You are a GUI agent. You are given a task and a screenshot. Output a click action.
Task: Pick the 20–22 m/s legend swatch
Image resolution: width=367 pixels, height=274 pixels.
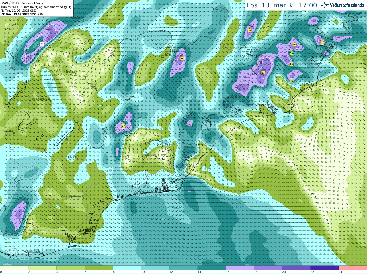(x=296, y=268)
